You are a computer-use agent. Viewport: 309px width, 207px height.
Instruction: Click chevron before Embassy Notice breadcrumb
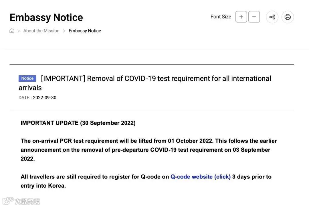point(64,31)
